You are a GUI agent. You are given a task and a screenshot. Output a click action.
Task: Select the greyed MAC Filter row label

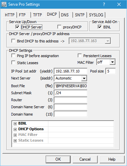(x=28, y=135)
